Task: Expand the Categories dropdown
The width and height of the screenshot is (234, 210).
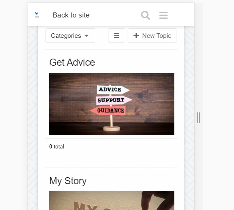Action: 70,36
